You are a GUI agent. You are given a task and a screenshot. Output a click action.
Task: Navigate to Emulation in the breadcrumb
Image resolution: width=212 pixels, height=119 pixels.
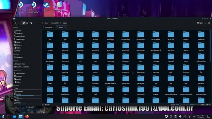coord(55,23)
